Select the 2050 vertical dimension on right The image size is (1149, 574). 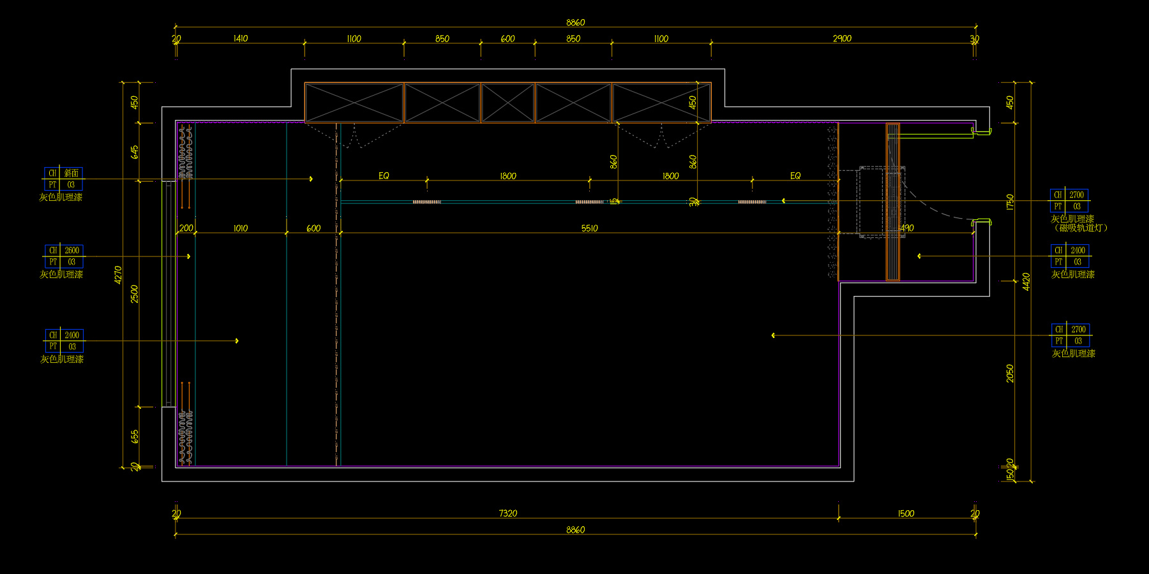pos(1010,374)
